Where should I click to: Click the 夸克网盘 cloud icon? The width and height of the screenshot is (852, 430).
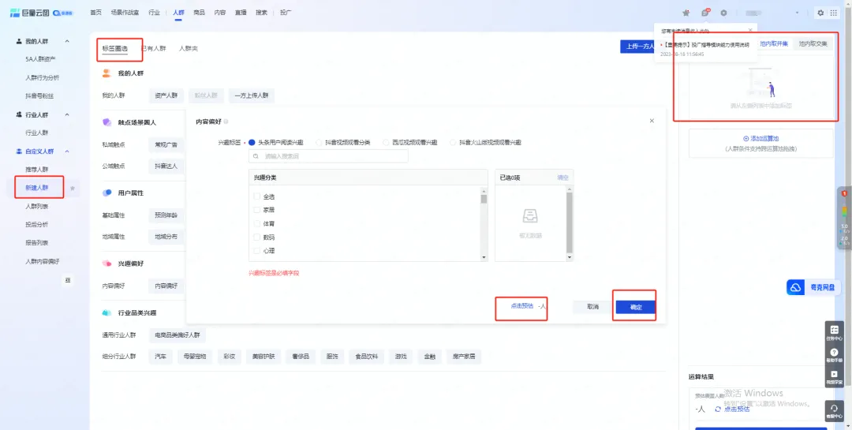795,288
